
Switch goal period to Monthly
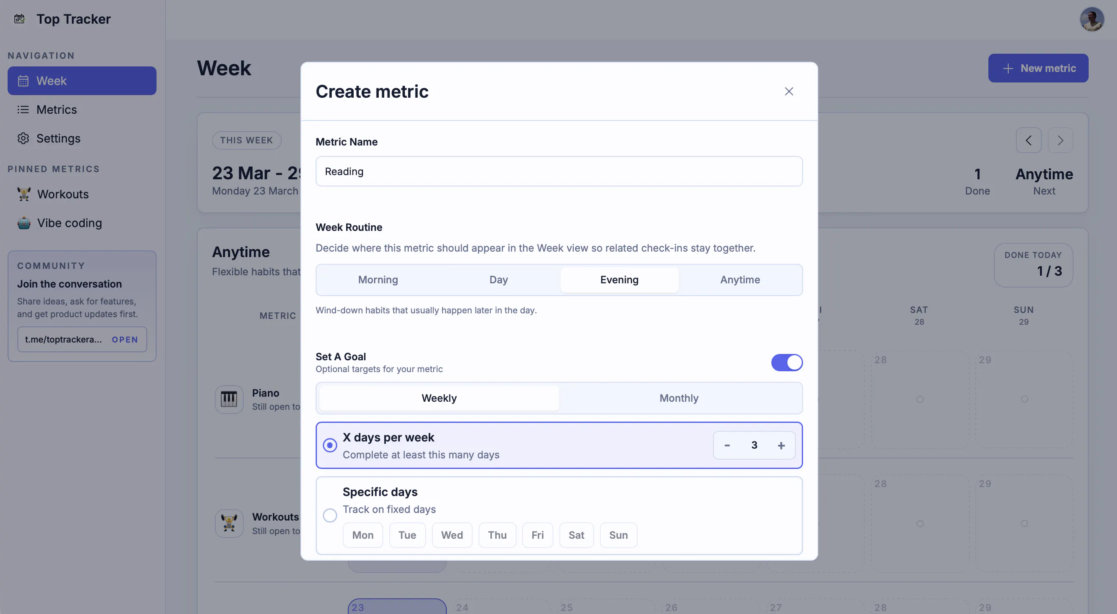[x=679, y=398]
